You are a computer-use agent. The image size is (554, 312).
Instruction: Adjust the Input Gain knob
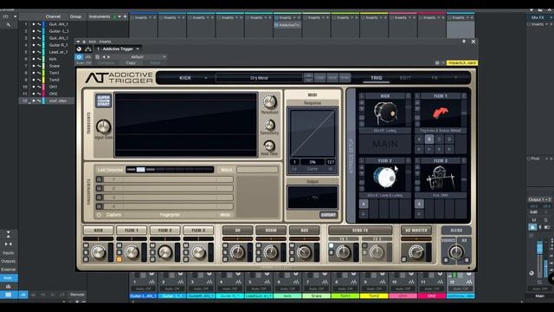(x=104, y=127)
